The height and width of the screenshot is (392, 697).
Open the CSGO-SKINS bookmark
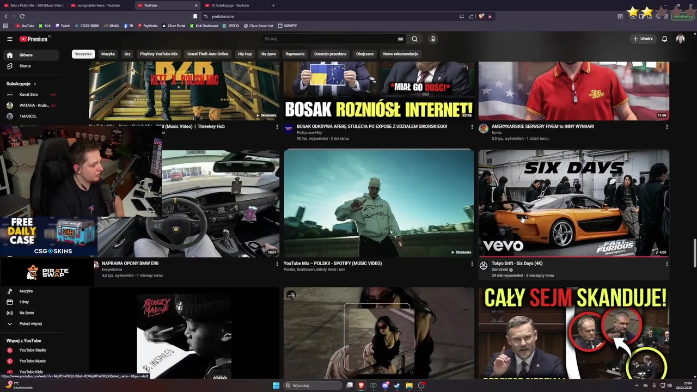pos(87,26)
